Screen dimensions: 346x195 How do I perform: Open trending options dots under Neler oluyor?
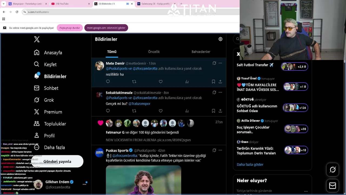pyautogui.click(x=306, y=191)
